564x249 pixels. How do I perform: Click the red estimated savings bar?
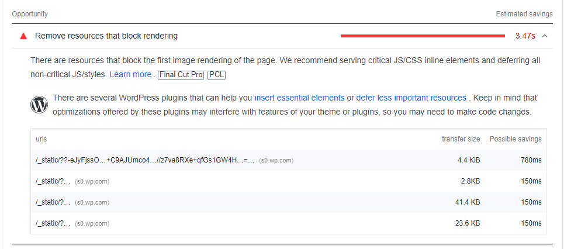click(423, 36)
